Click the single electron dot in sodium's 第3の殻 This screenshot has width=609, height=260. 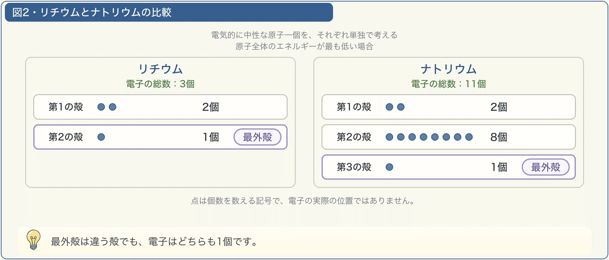389,167
